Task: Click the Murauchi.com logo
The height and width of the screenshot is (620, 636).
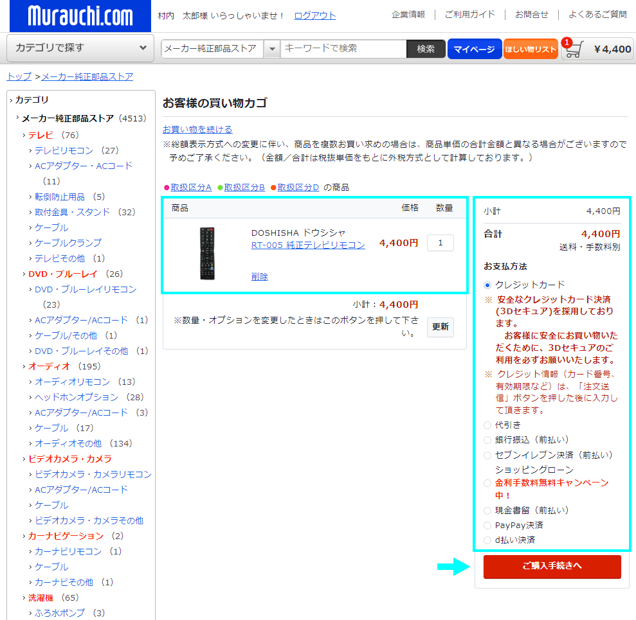Action: [80, 16]
